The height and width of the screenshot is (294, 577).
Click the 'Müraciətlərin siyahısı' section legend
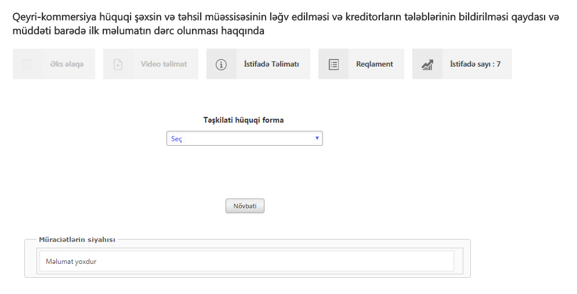click(77, 240)
